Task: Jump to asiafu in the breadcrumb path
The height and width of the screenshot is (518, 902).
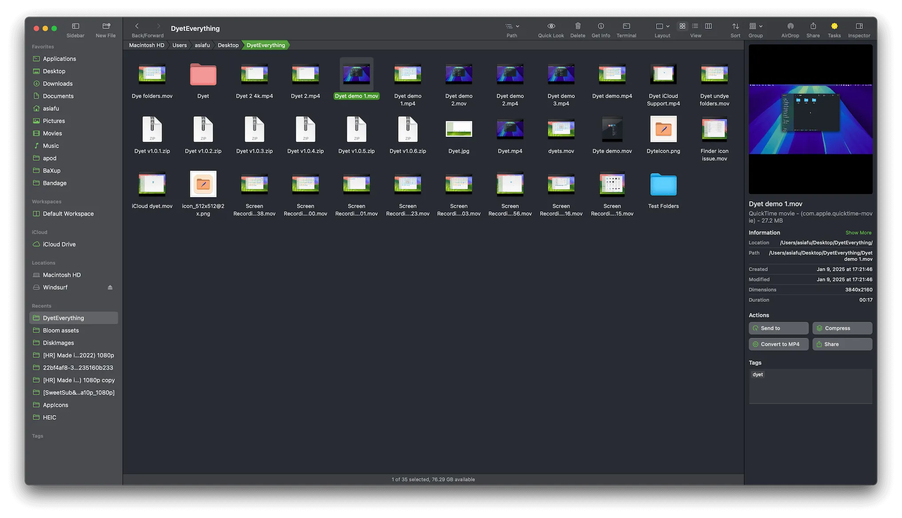Action: coord(202,45)
